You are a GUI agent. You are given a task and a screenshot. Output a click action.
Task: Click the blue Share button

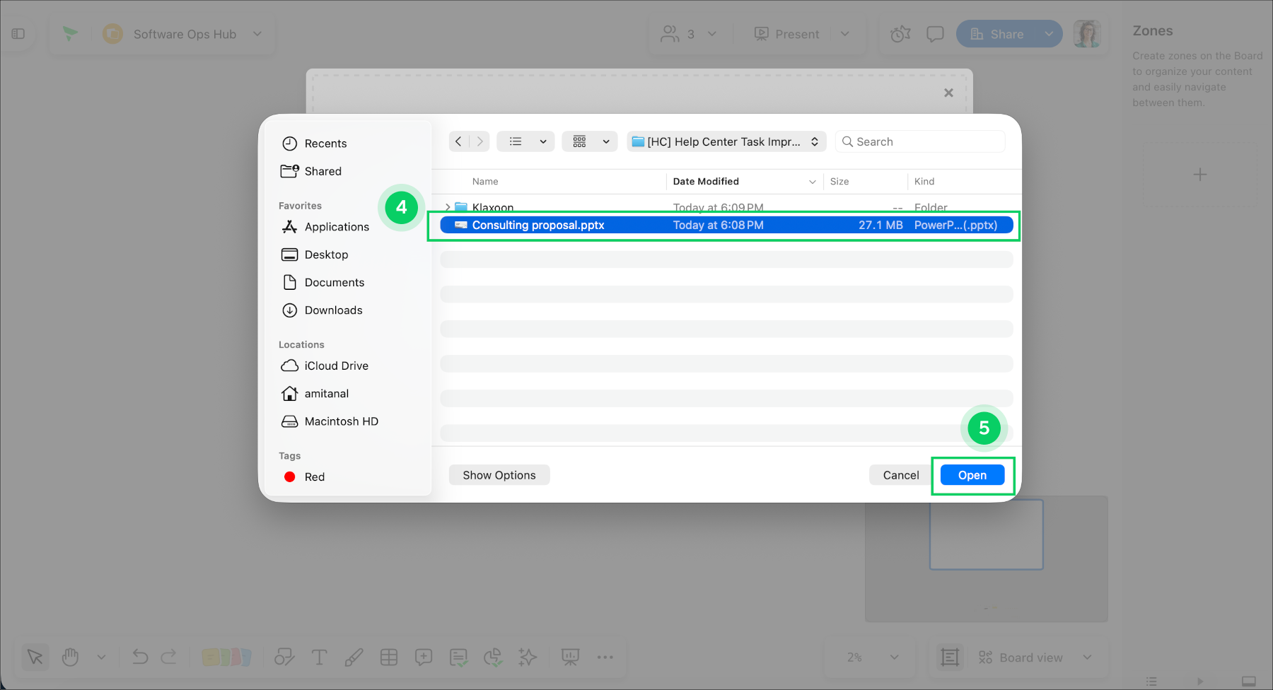(x=997, y=34)
